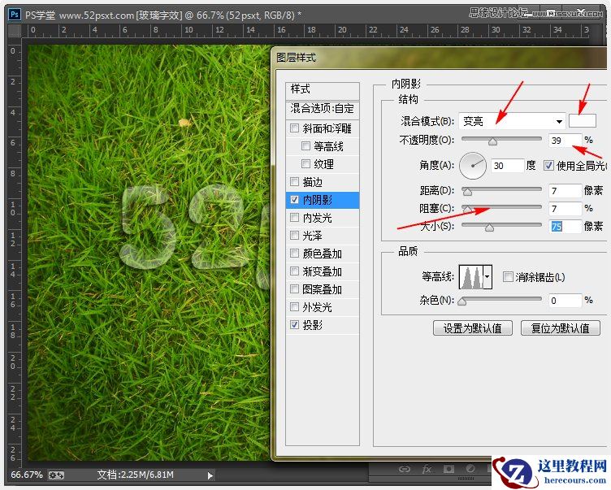Screen dimensions: 611x490
Task: Select the 投影 style entry
Action: pos(323,325)
